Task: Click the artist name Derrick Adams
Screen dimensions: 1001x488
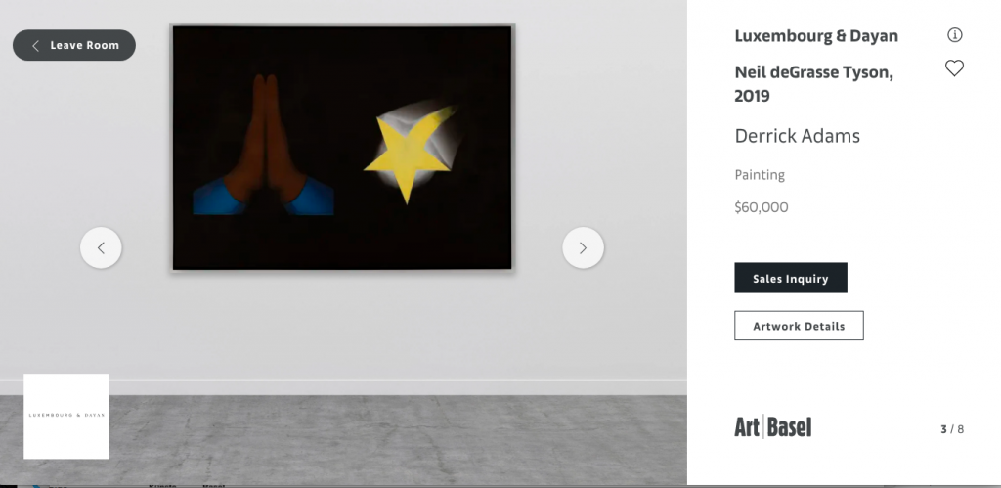Action: point(798,136)
